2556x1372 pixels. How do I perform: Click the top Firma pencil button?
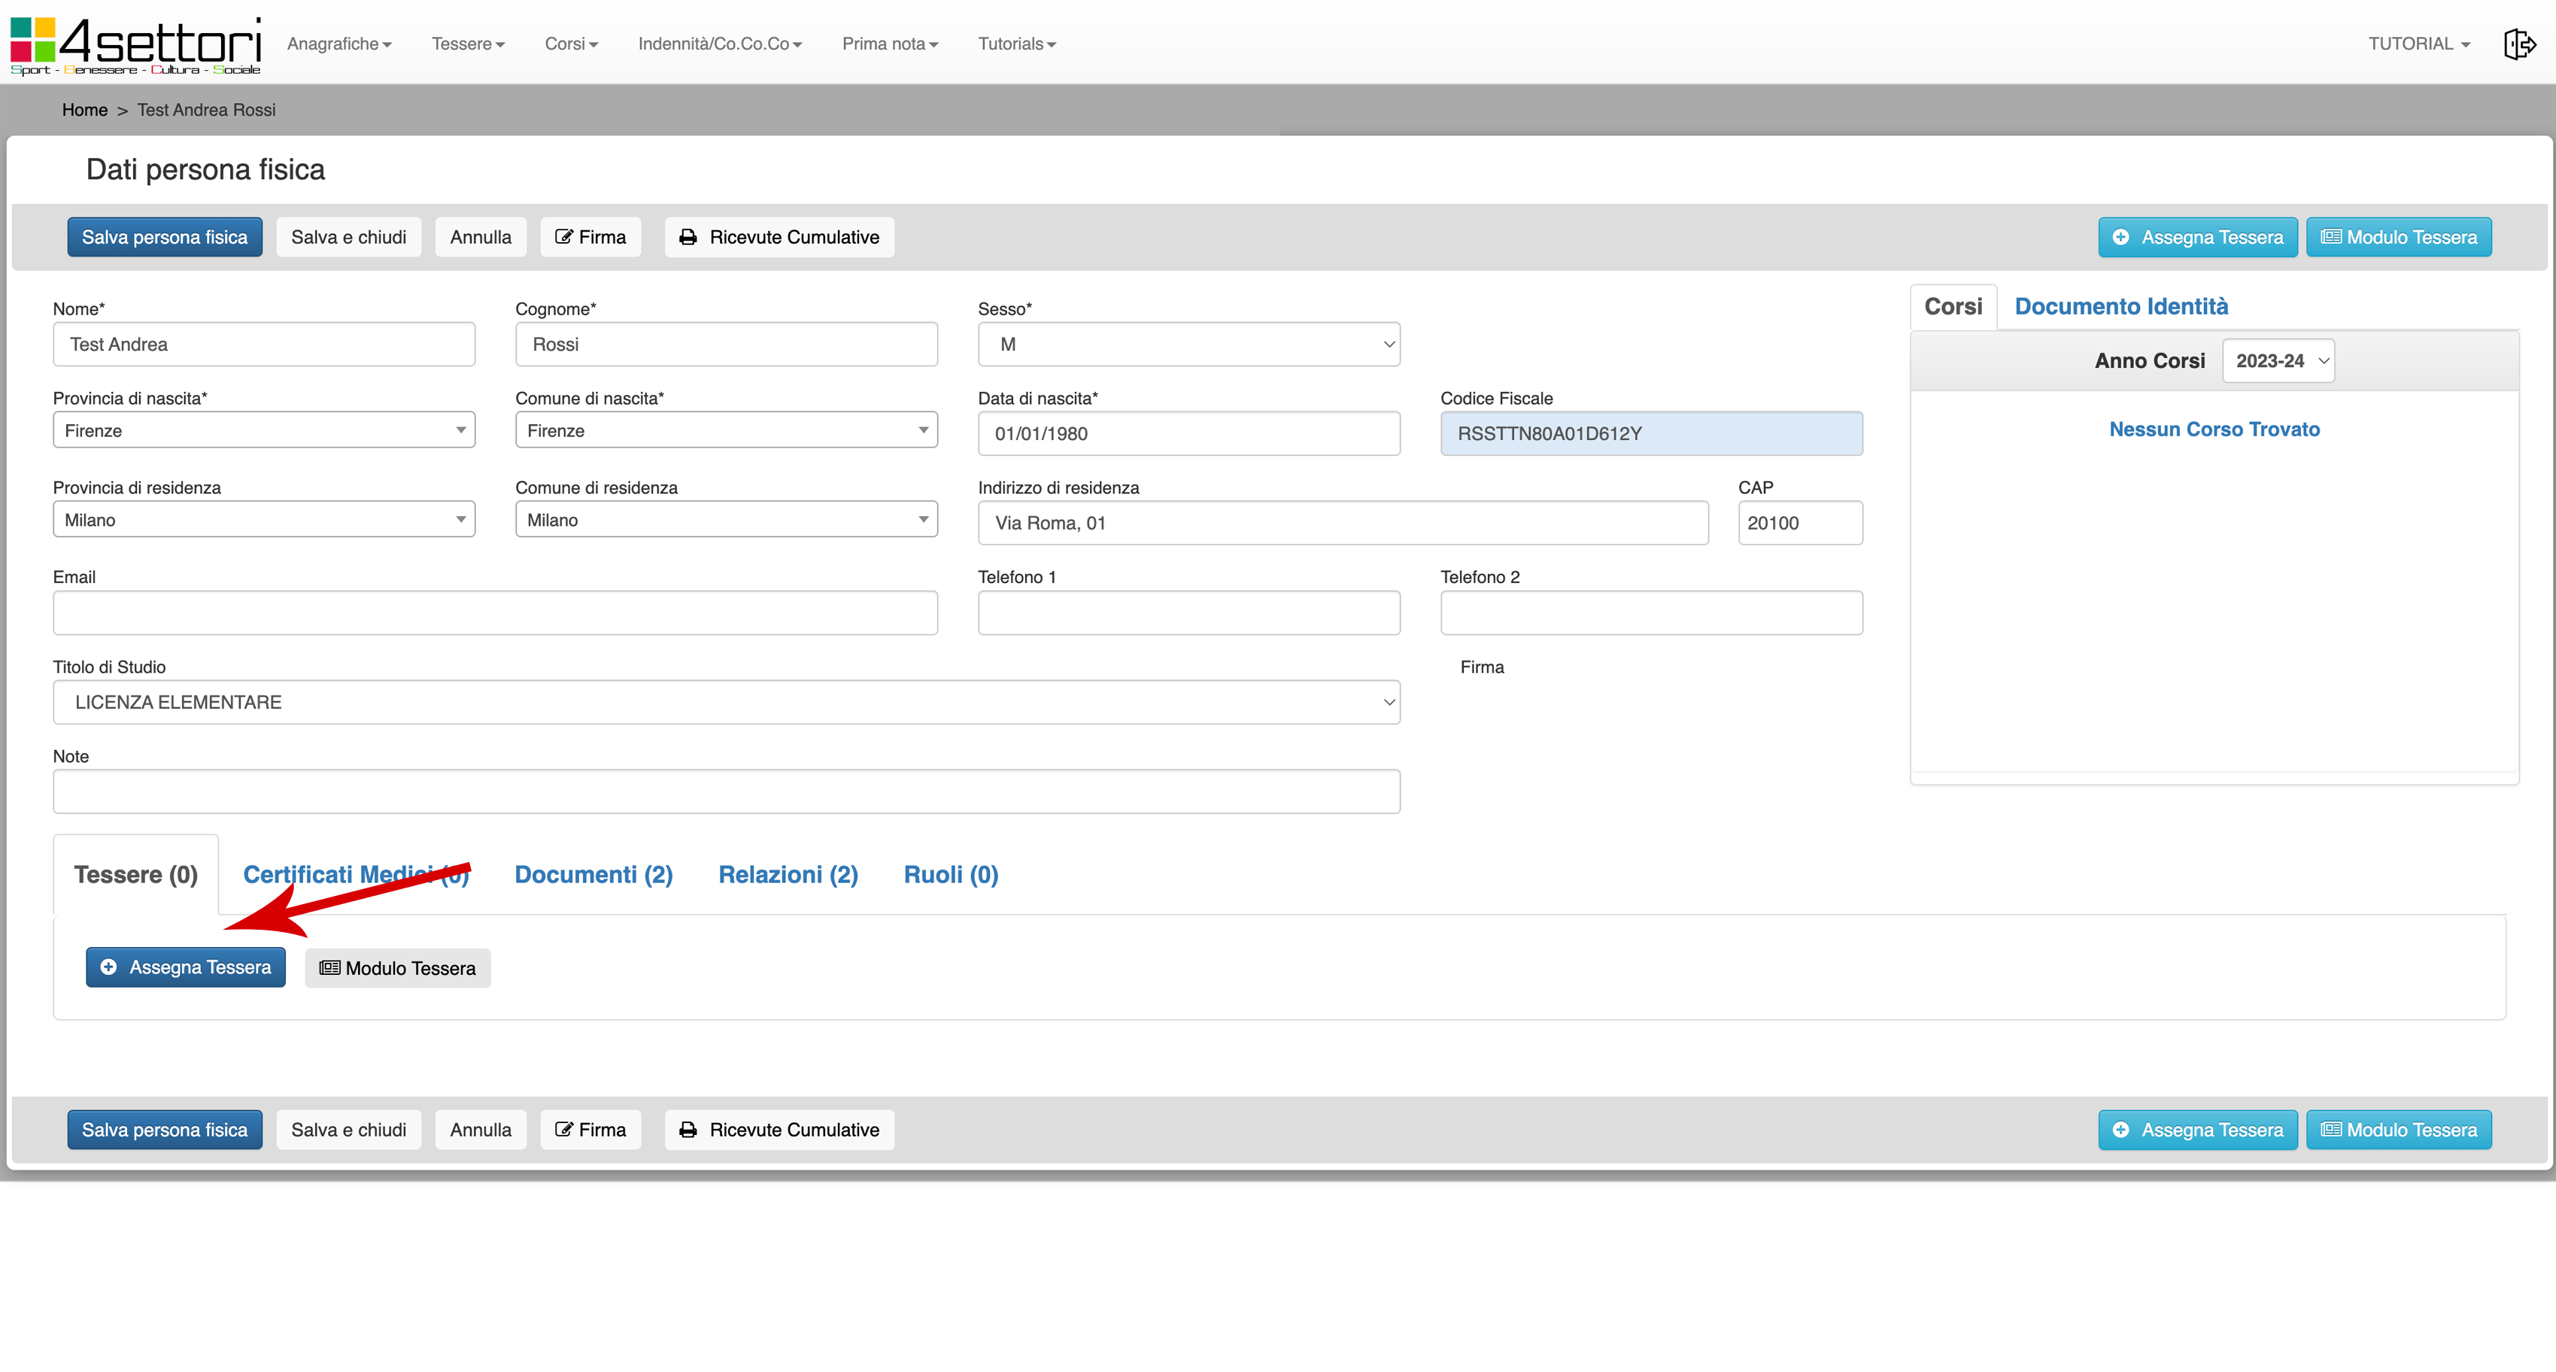click(590, 237)
